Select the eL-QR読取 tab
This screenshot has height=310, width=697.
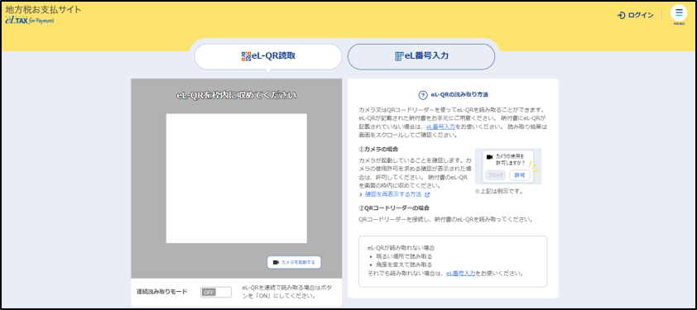[268, 56]
